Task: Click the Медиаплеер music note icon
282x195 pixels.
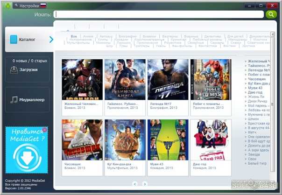Action: tap(14, 100)
